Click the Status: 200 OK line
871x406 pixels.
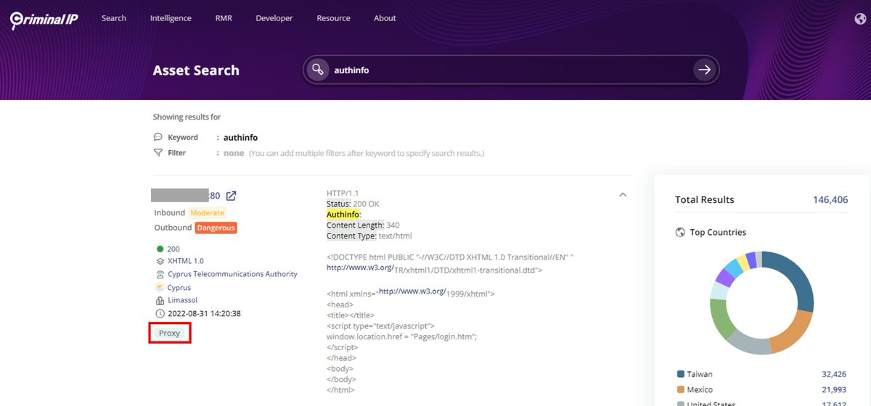coord(353,204)
